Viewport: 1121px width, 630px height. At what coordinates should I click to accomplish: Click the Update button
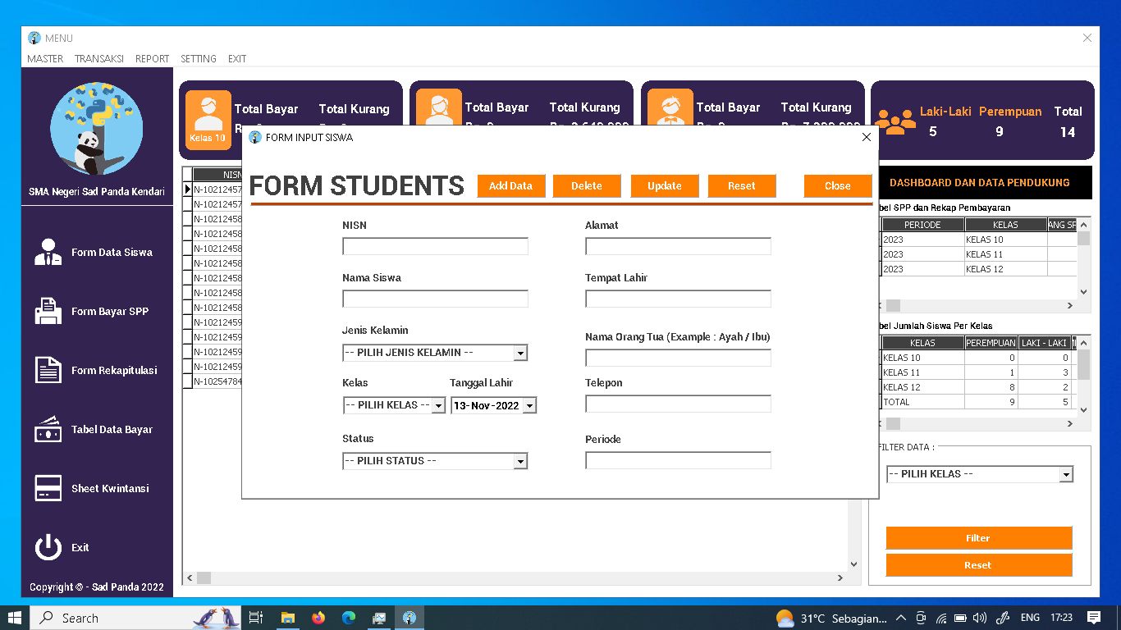[665, 186]
